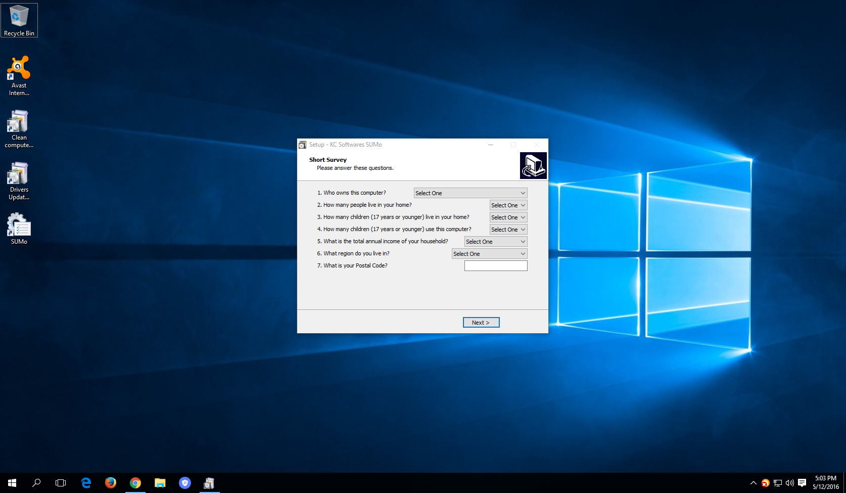Open the 'Who owns this computer' dropdown

(470, 193)
